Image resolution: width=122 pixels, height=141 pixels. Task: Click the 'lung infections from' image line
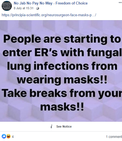pyautogui.click(x=62, y=66)
